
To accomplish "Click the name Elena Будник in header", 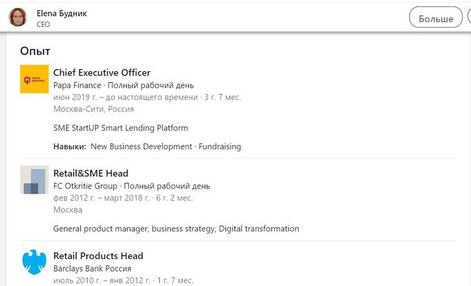I will (x=62, y=13).
